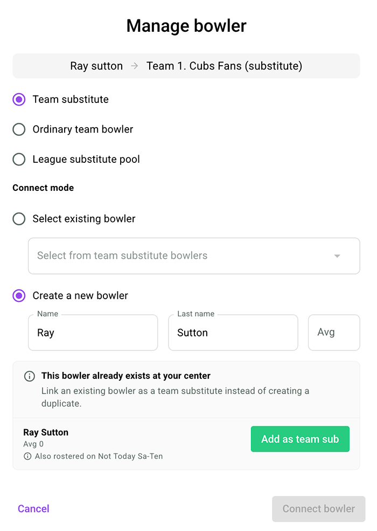
Task: Click the 'Also rostered on Not Today Sa-Ten' text
Action: [99, 456]
